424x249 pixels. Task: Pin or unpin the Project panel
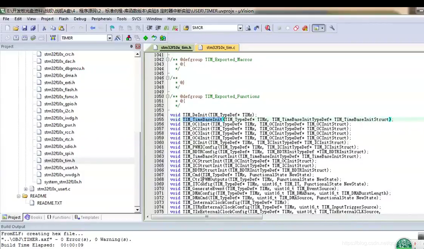click(x=131, y=47)
